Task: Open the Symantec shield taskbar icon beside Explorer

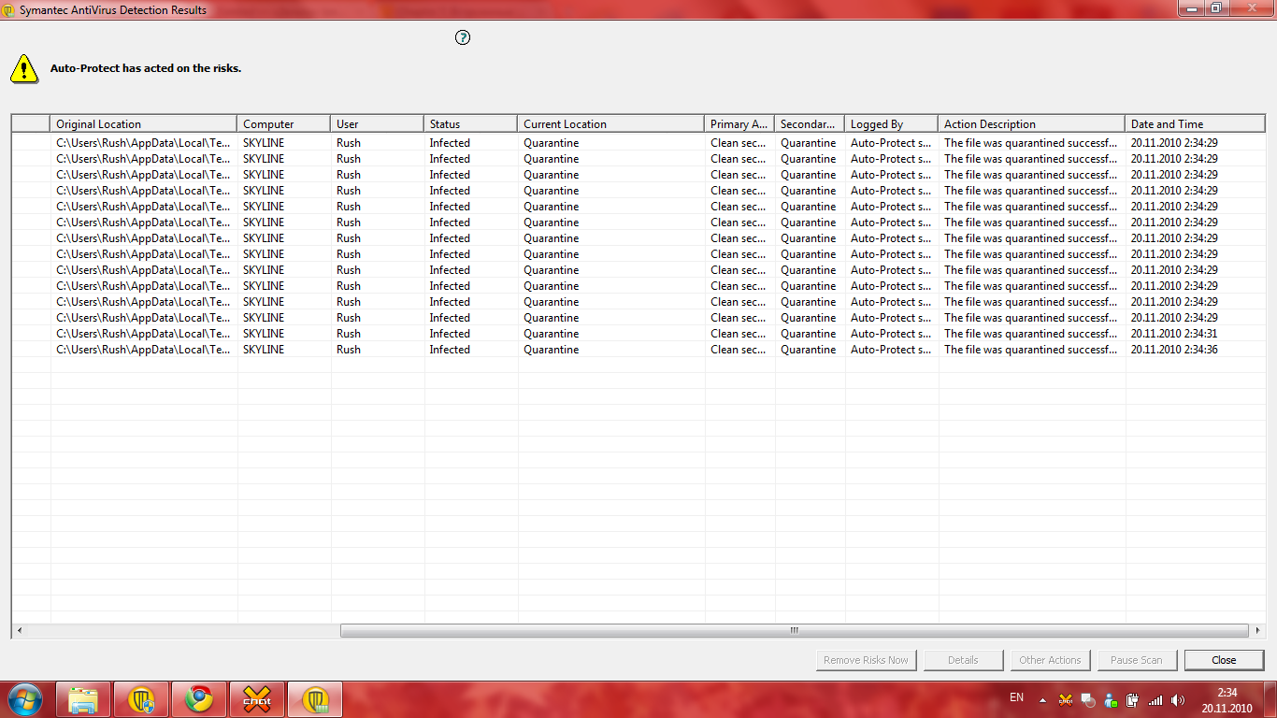Action: [x=141, y=699]
